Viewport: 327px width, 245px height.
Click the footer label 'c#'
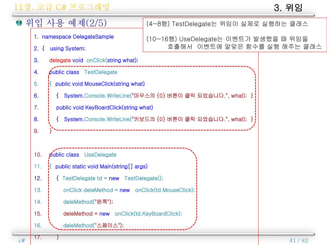click(22, 241)
